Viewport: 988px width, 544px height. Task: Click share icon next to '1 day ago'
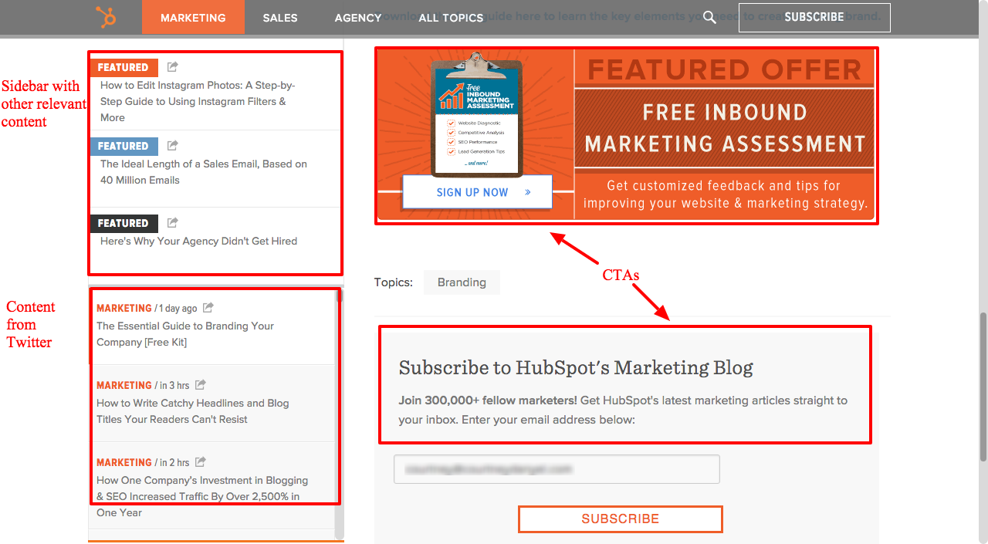pyautogui.click(x=208, y=307)
